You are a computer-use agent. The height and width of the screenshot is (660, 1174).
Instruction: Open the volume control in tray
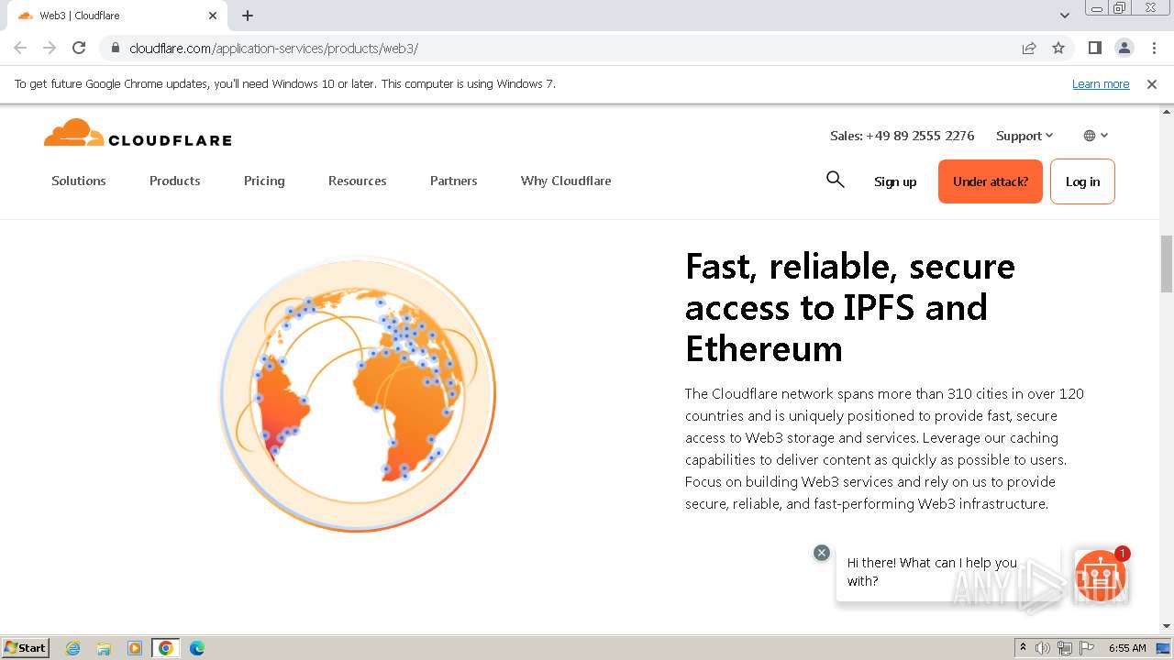(1043, 648)
